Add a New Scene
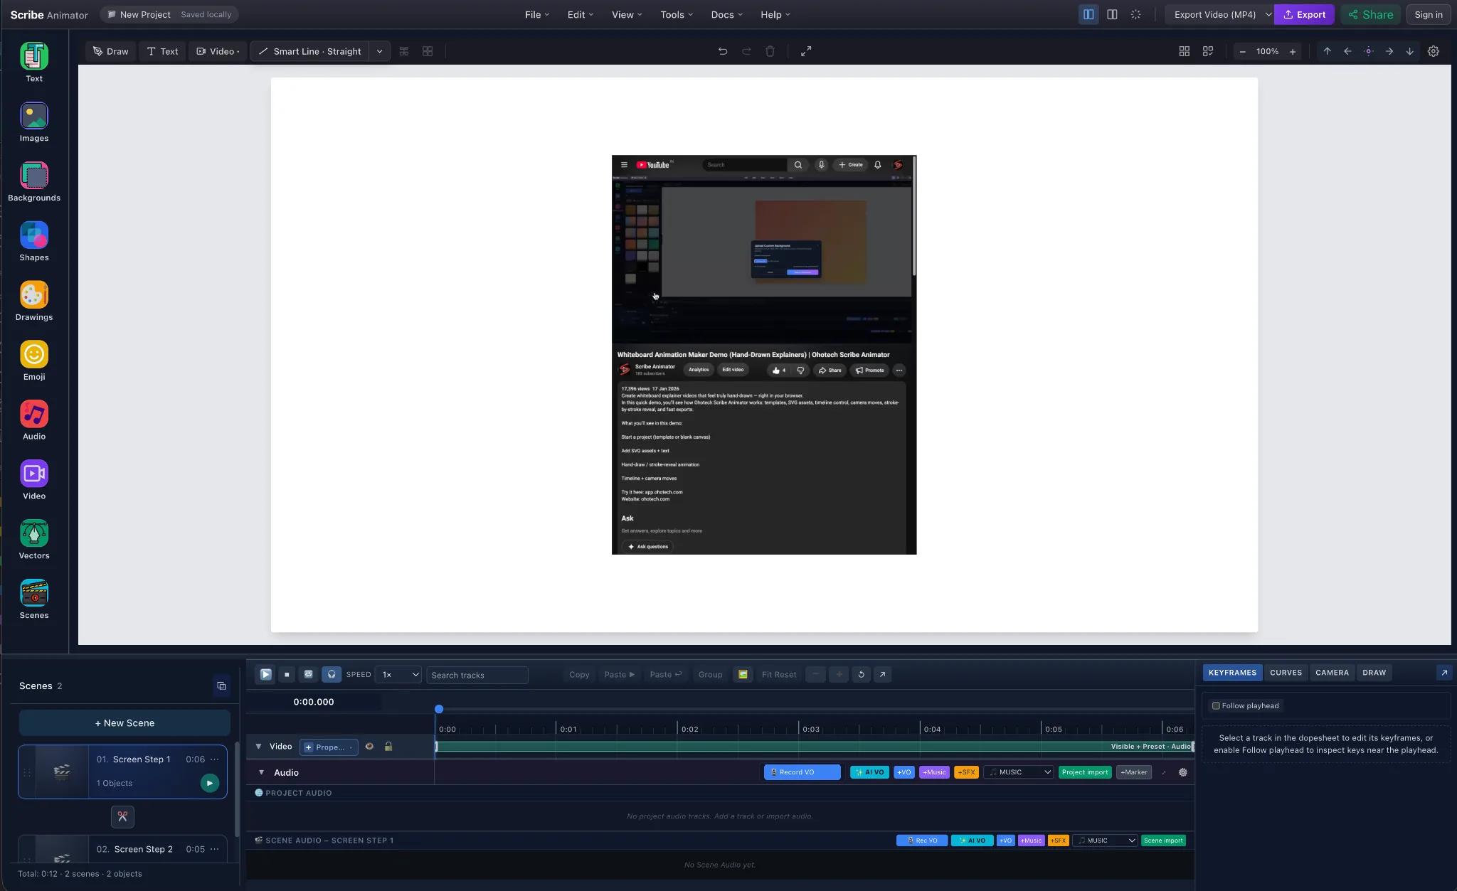 tap(124, 722)
